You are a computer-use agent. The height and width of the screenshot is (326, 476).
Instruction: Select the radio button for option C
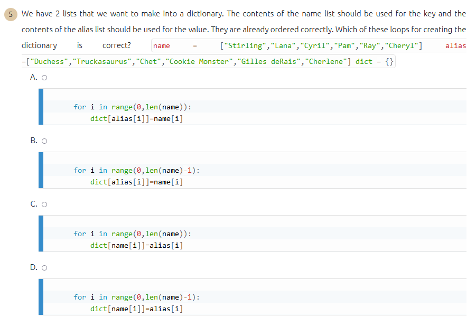click(x=44, y=204)
